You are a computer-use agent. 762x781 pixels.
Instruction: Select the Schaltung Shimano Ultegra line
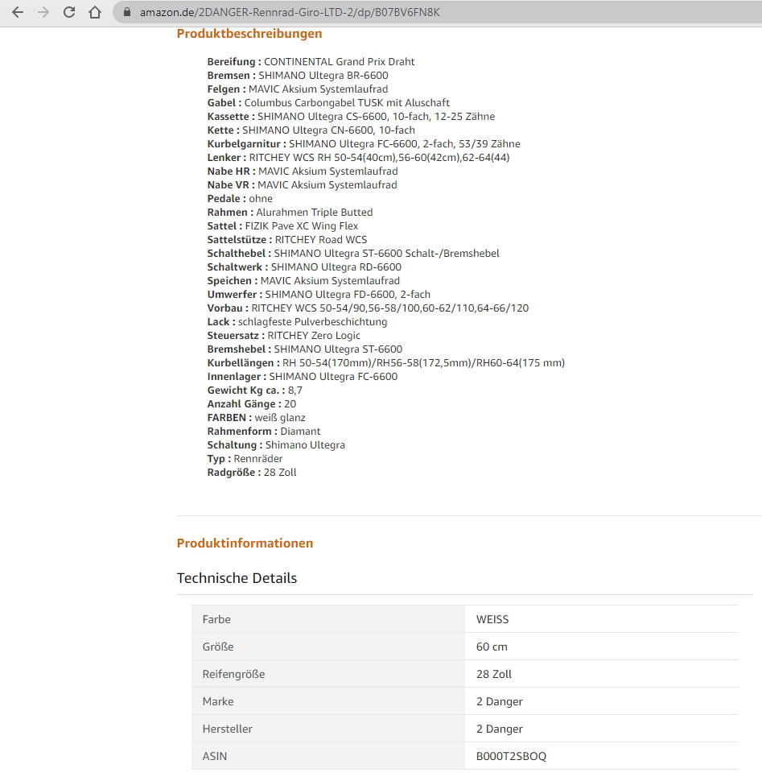276,445
